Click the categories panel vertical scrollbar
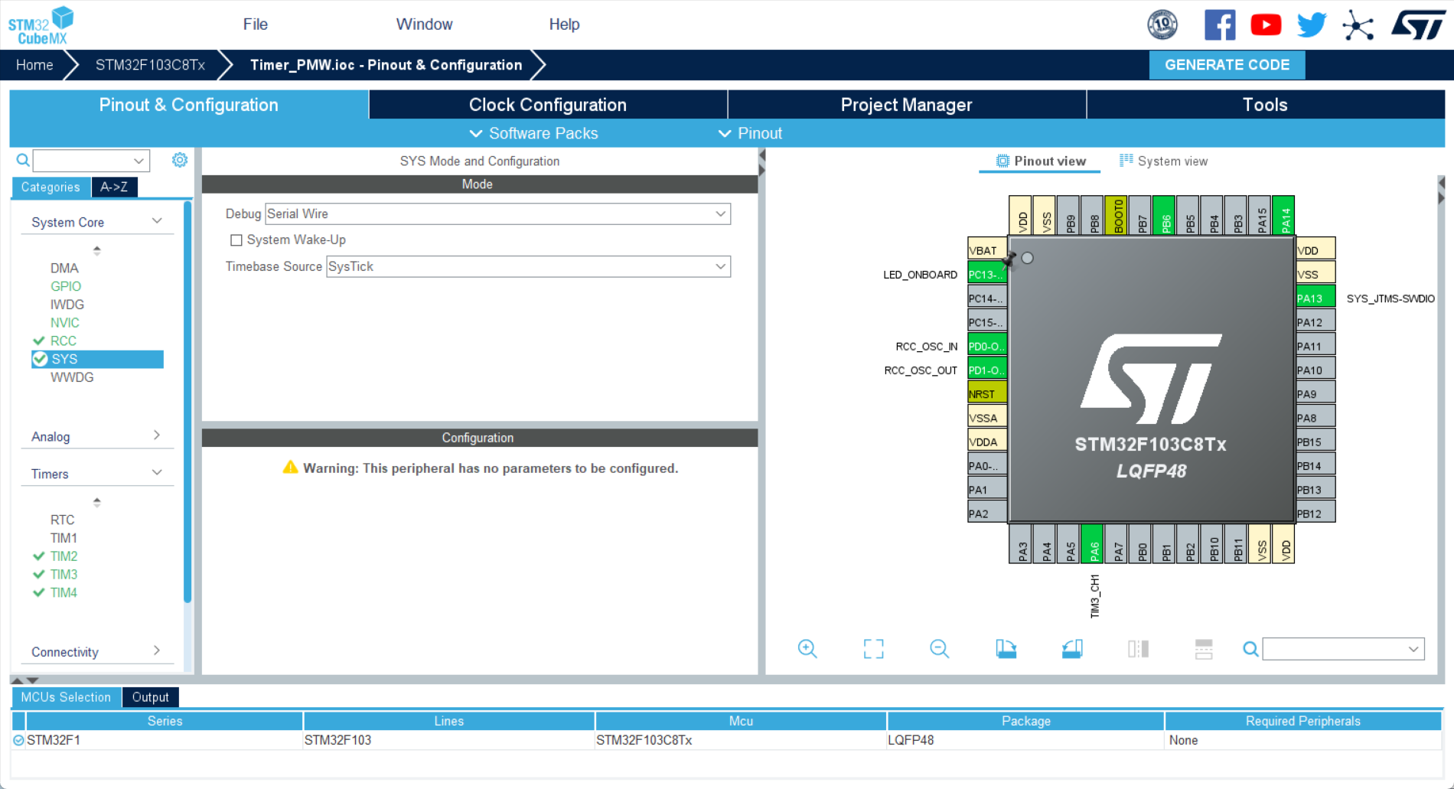Screen dimensions: 1454x789 pyautogui.click(x=187, y=402)
